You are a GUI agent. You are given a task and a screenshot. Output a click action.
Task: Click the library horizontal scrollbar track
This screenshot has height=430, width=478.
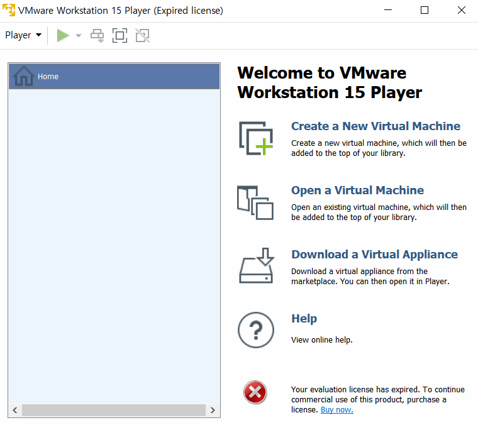coord(114,410)
